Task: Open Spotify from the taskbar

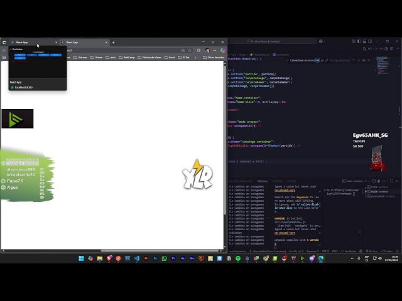Action: pyautogui.click(x=238, y=258)
